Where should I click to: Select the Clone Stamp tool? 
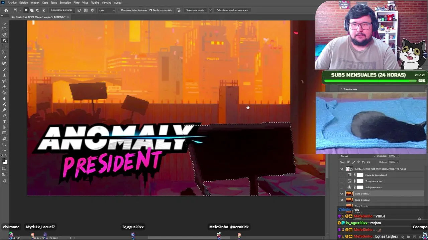(x=4, y=75)
